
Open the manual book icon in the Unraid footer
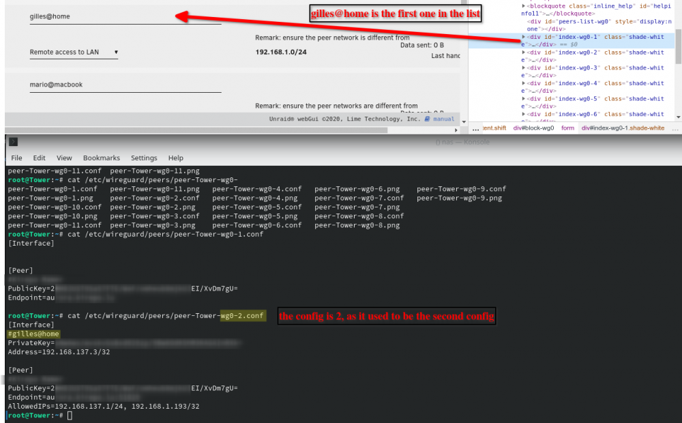tap(427, 119)
